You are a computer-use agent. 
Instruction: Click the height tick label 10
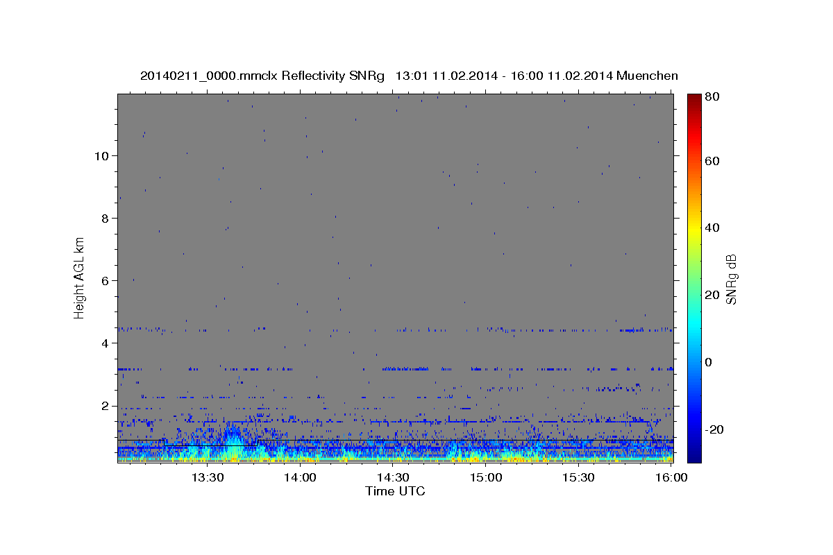coord(101,155)
